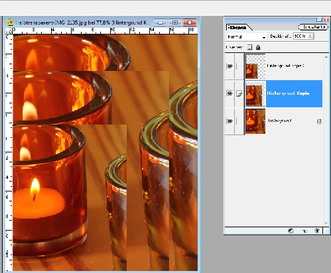Toggle visibility of the bottom Hintergrund layer
This screenshot has height=273, width=331.
(230, 121)
